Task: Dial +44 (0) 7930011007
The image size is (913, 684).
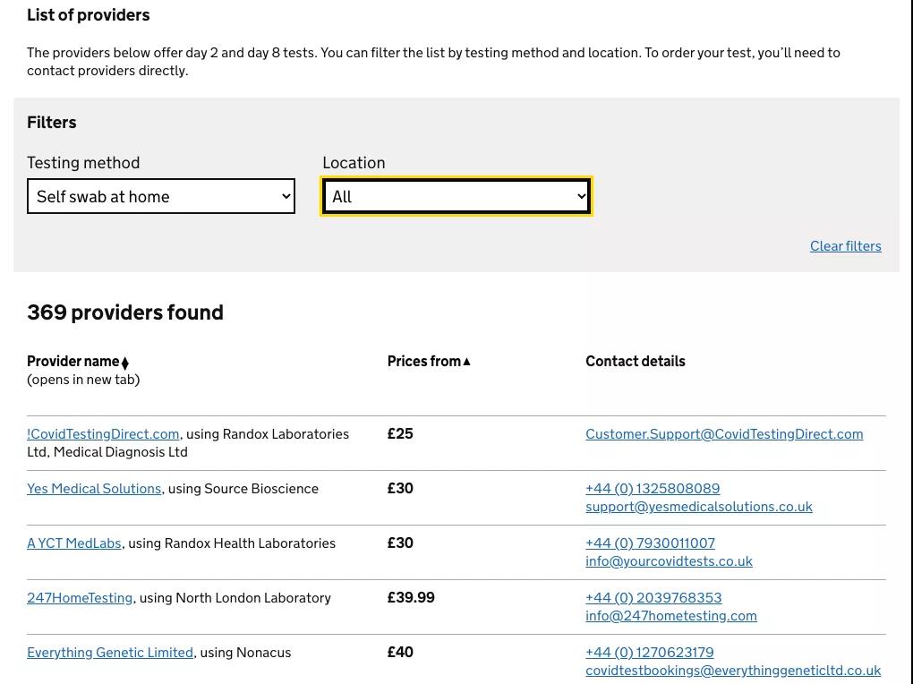Action: tap(651, 543)
